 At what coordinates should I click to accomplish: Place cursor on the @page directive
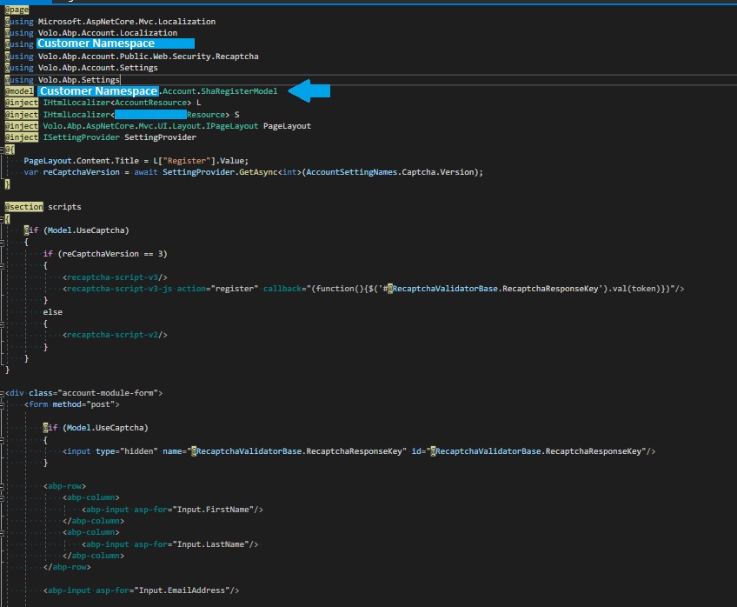coord(17,10)
